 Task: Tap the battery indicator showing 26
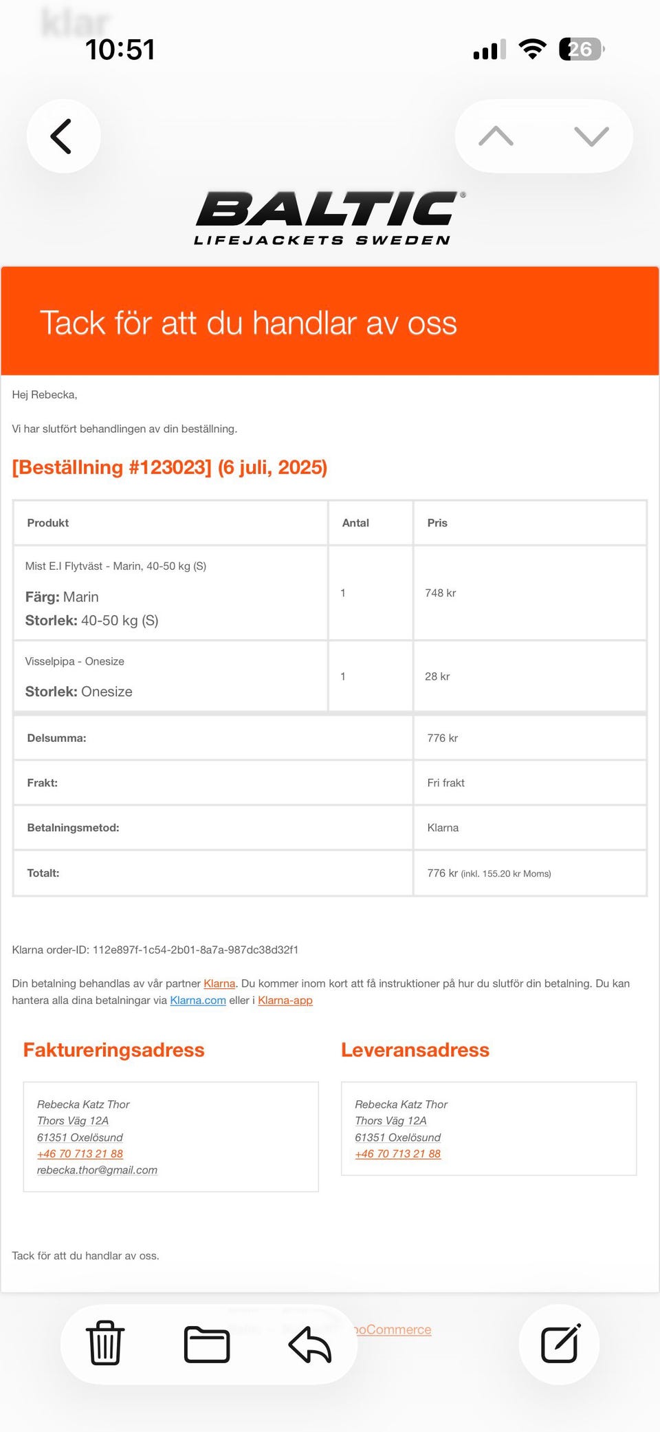pos(581,49)
